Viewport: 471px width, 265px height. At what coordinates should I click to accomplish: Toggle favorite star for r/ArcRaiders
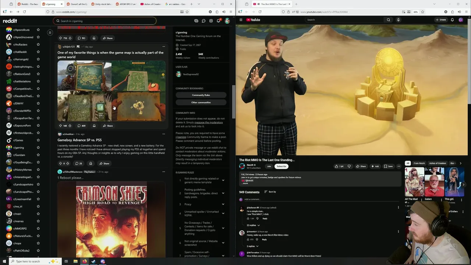pos(38,45)
